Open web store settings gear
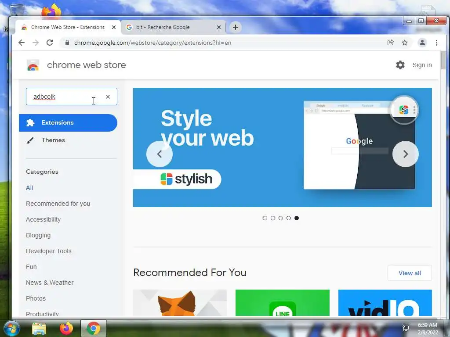 click(400, 65)
